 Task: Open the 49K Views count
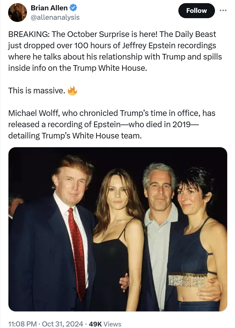click(x=105, y=324)
